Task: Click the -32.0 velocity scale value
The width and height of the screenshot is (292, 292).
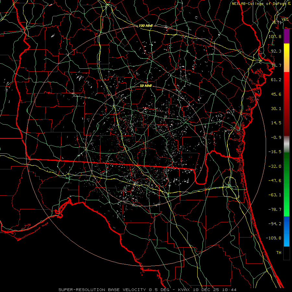Action: pos(275,166)
